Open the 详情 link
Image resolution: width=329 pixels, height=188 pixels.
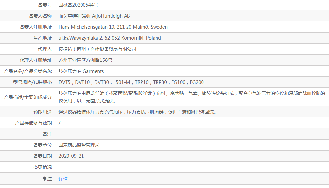(x=63, y=179)
